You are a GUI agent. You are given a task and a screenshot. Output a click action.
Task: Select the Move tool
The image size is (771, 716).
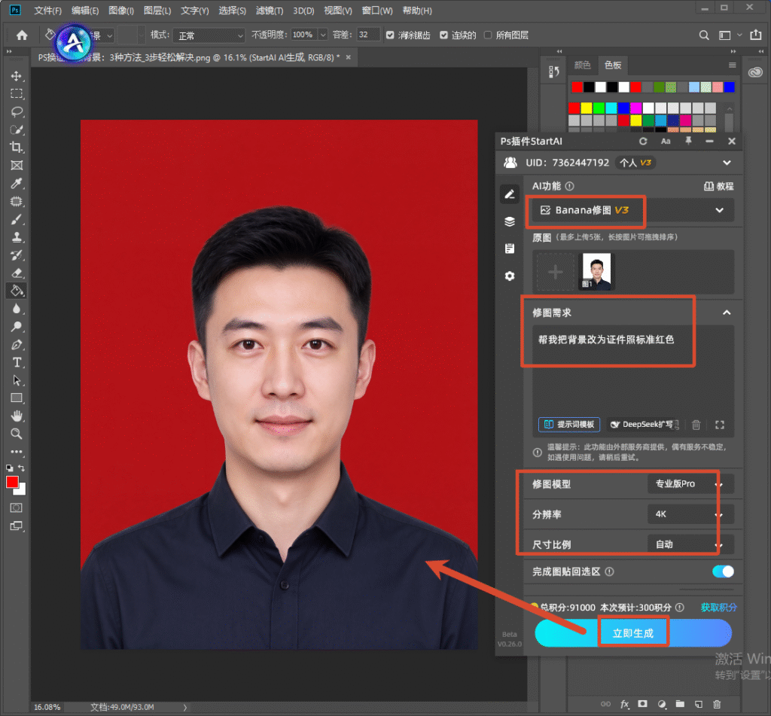click(x=17, y=76)
